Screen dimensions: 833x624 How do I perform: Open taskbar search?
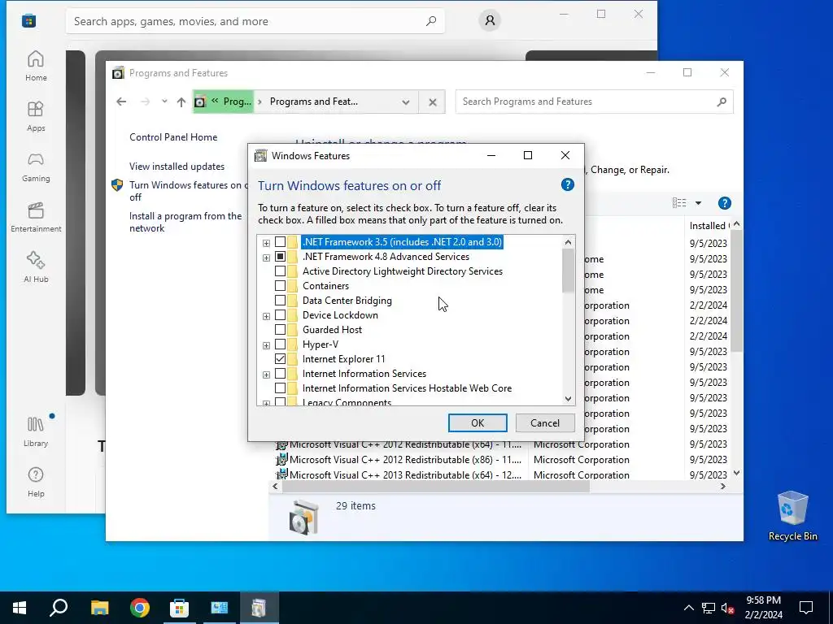click(59, 608)
